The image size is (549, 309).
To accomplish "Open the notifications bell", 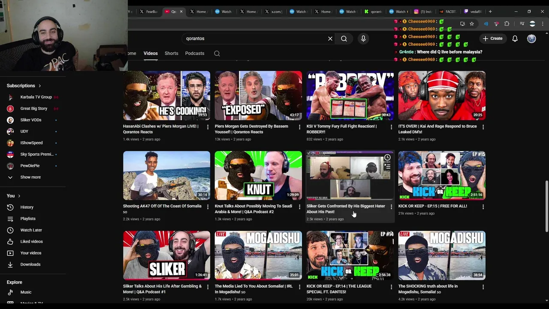I will pos(515,39).
